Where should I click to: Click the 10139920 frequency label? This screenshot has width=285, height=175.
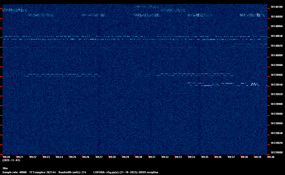click(x=277, y=94)
